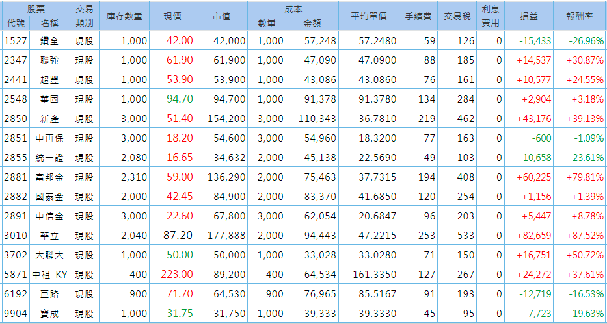Click cost amount 110,343
Screen dimensions: 607x324
tap(317, 119)
